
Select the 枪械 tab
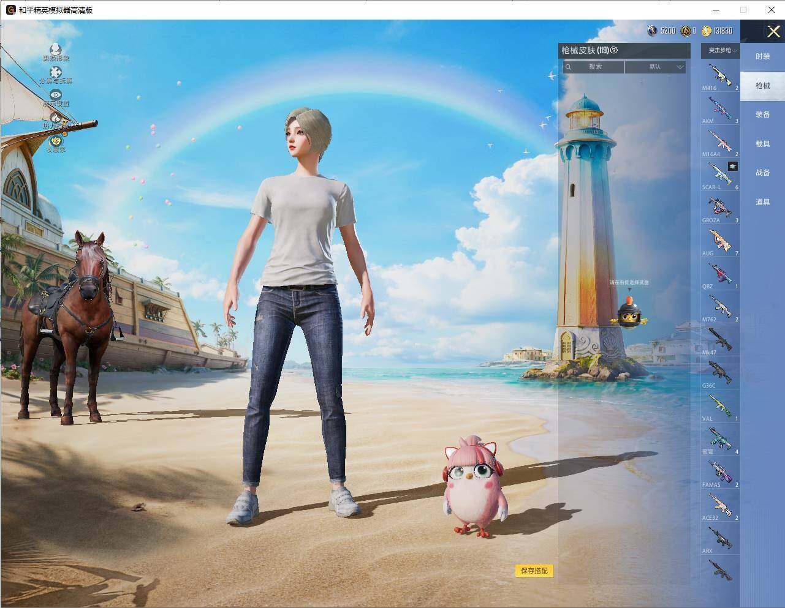(x=762, y=86)
